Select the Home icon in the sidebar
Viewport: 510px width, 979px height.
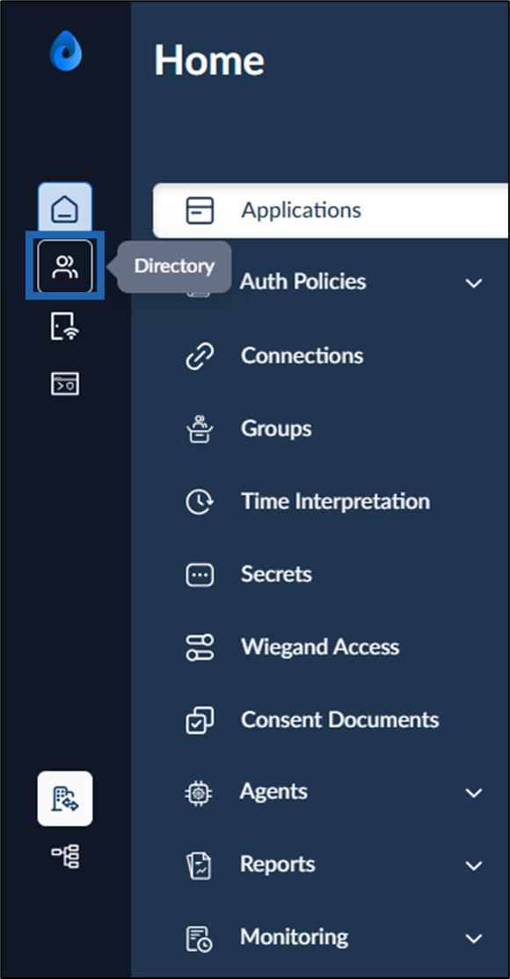[65, 208]
